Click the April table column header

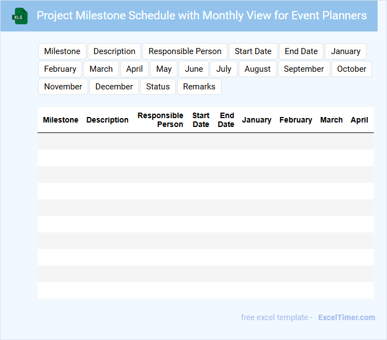(359, 120)
